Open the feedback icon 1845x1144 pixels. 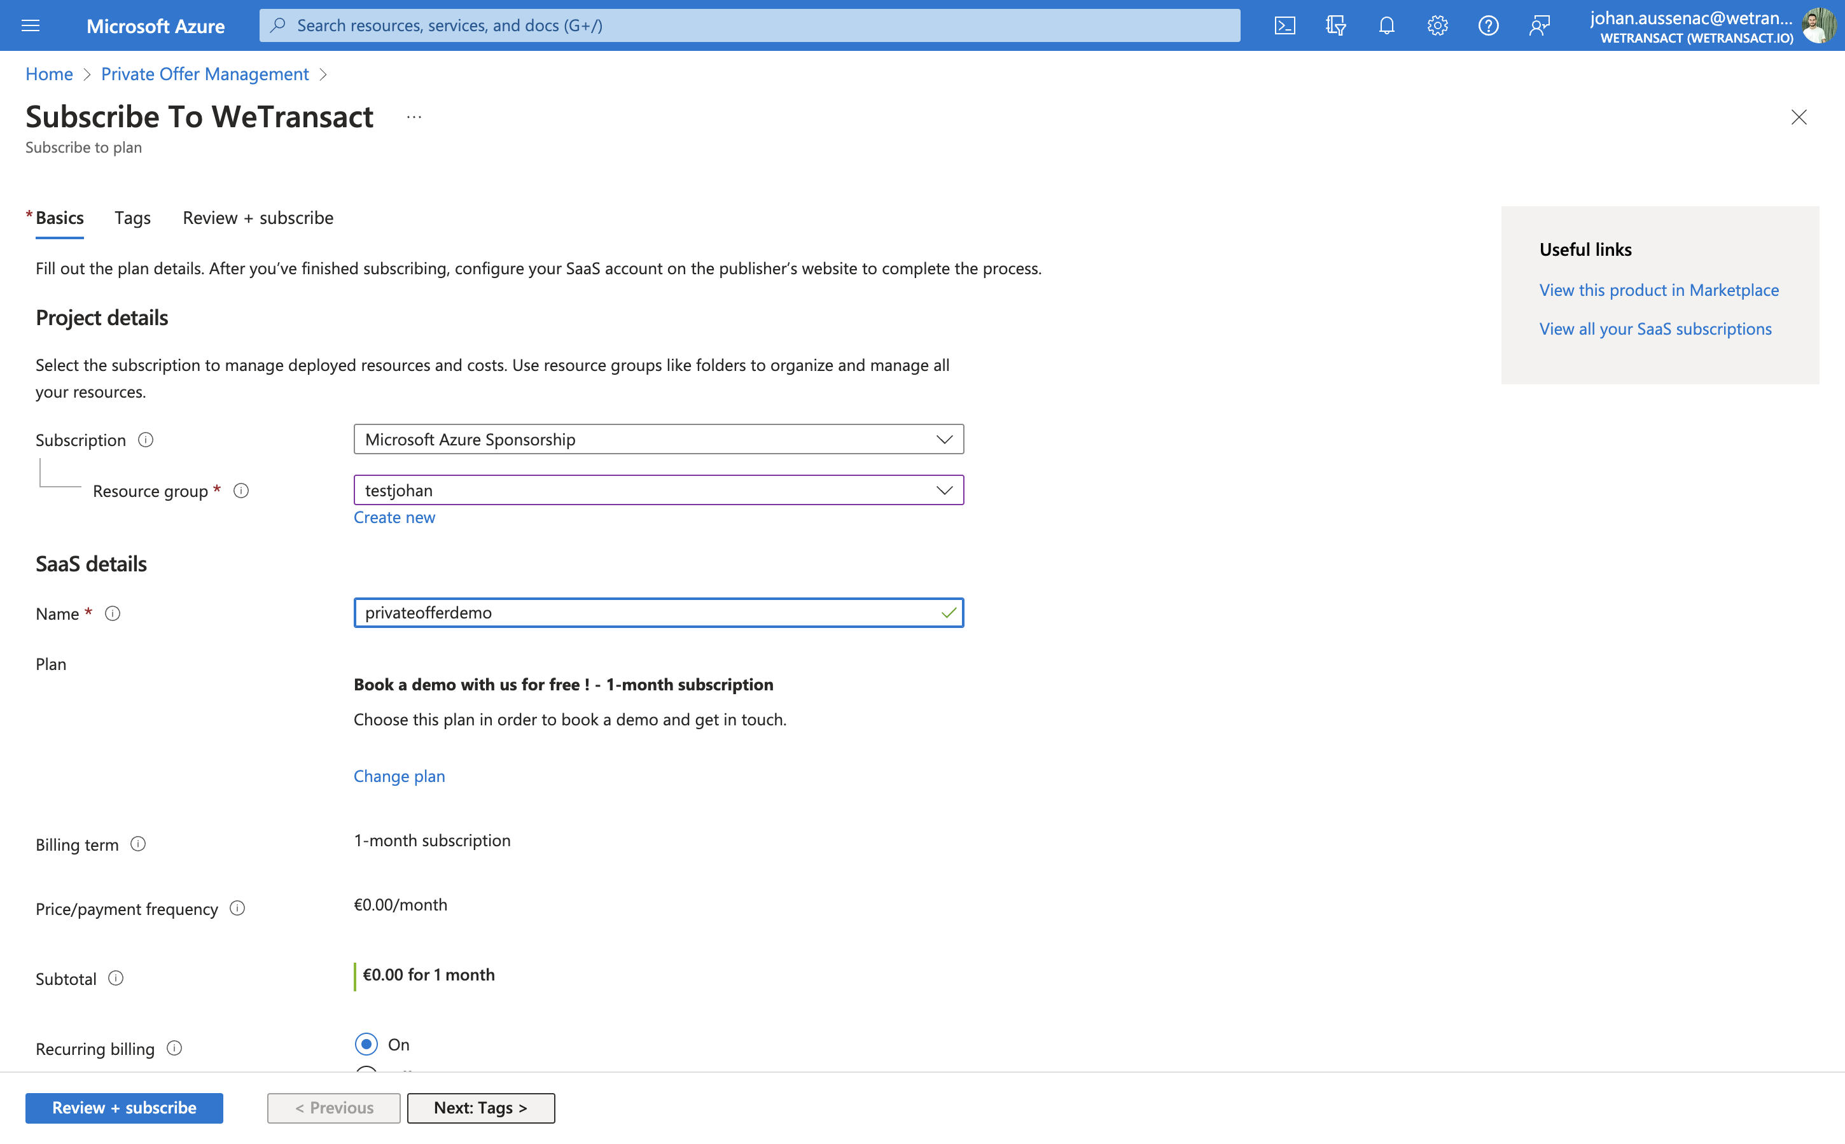pyautogui.click(x=1538, y=25)
